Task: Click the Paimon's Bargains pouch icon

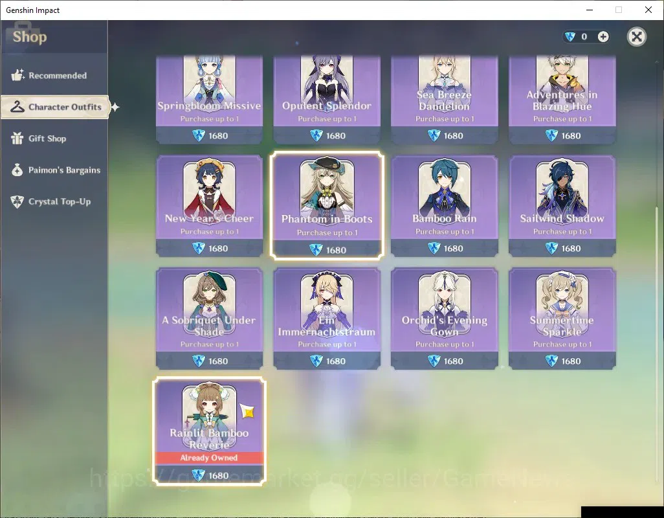Action: (x=17, y=170)
